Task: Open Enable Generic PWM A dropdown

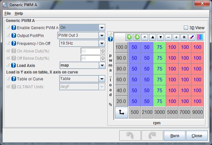Action: (102, 28)
